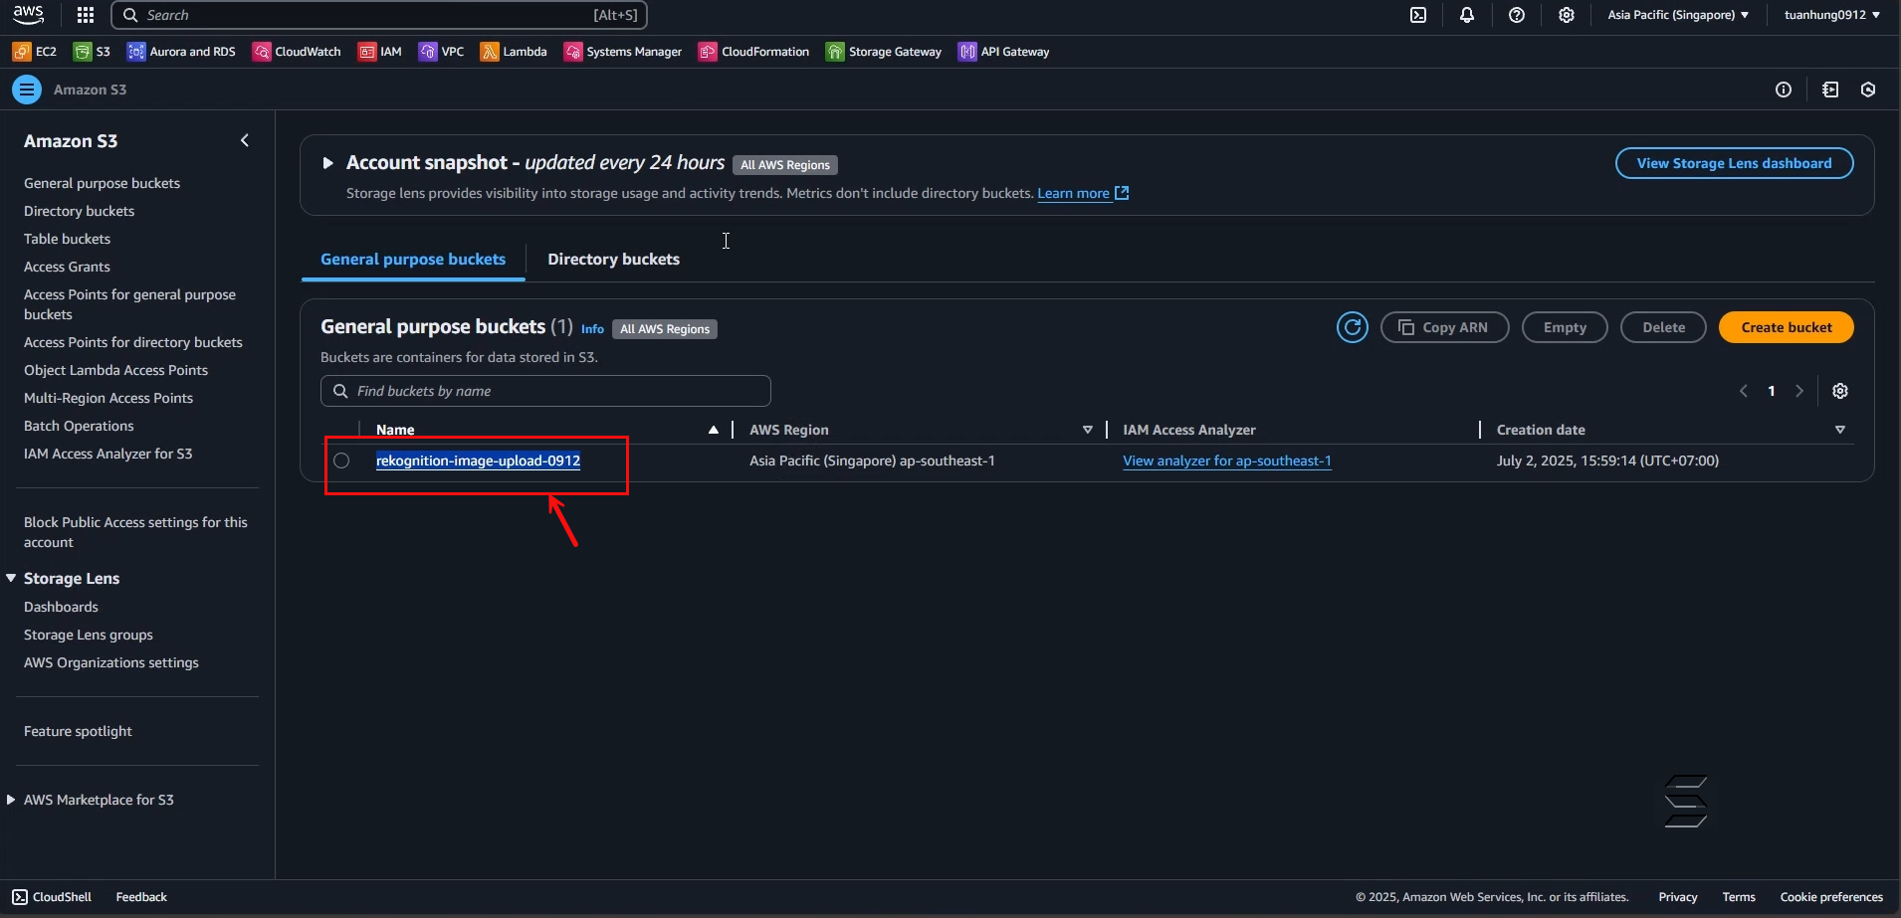The height and width of the screenshot is (918, 1901).
Task: Open API Gateway shortcut
Action: 1004,52
